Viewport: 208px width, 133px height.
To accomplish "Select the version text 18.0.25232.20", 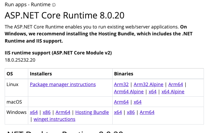I will 20,60.
